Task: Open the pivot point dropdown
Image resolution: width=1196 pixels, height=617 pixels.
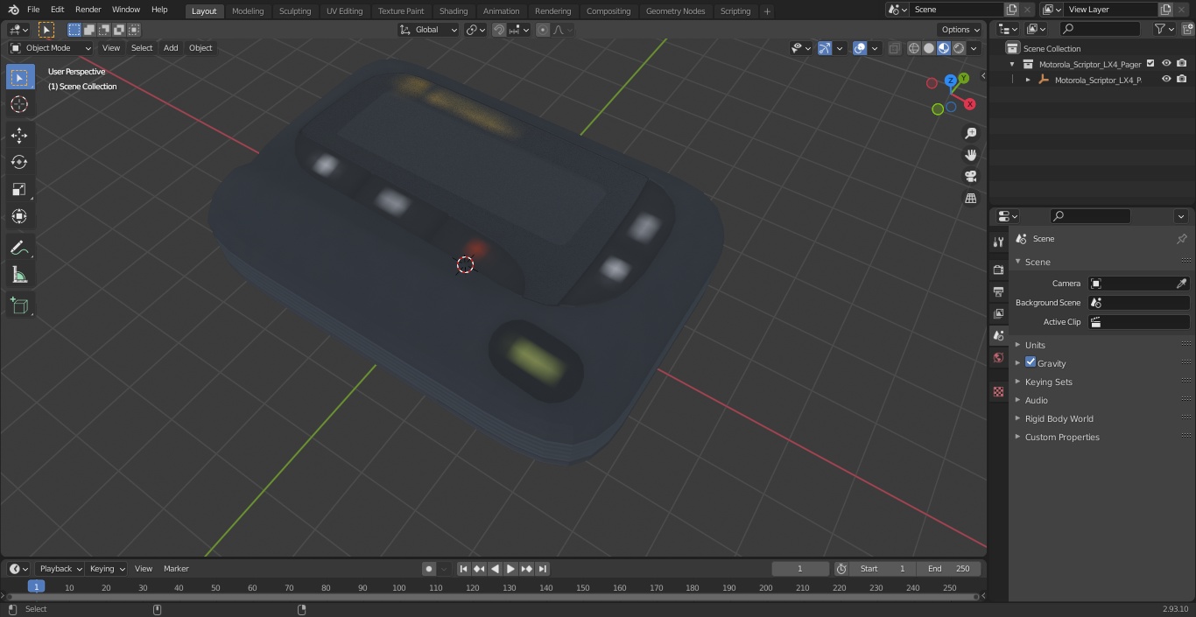Action: point(475,30)
